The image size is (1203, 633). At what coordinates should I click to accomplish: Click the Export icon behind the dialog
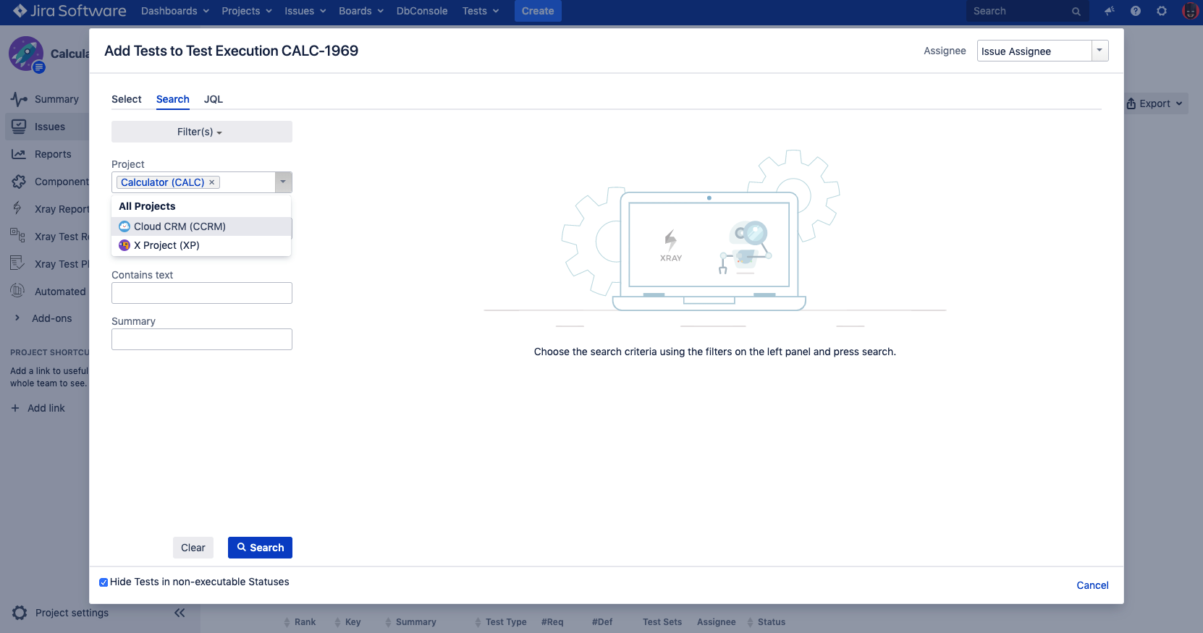(x=1131, y=103)
